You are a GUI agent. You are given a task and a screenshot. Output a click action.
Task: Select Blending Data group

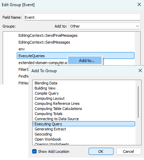click(46, 83)
